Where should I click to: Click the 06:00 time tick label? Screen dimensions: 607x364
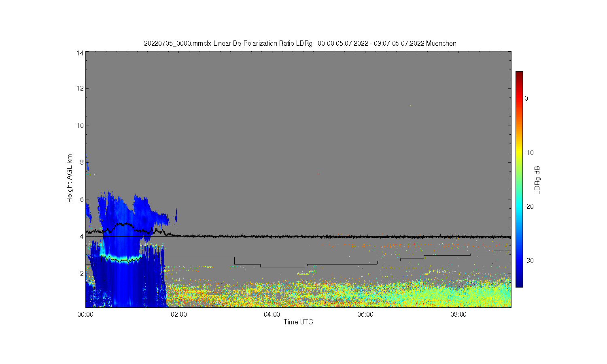tap(365, 315)
